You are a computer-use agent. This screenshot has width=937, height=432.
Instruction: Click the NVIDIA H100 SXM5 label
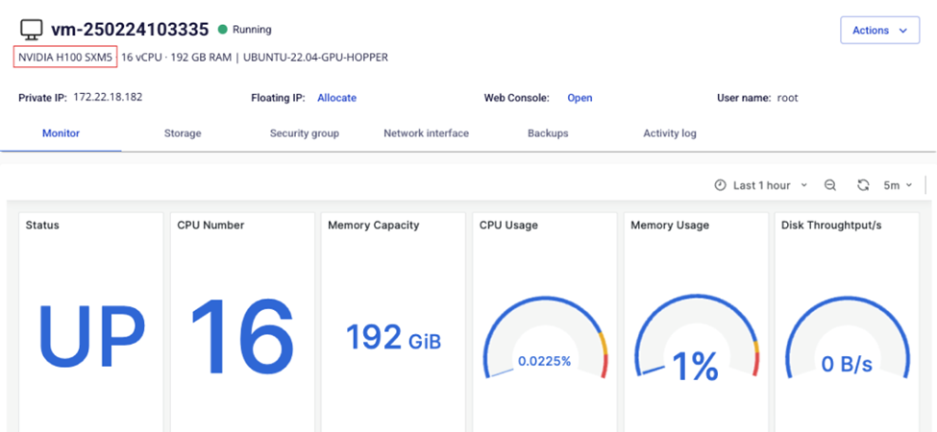click(65, 58)
